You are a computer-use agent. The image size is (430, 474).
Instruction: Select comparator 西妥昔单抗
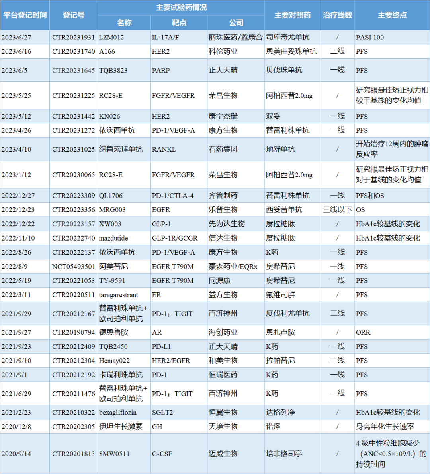click(284, 210)
